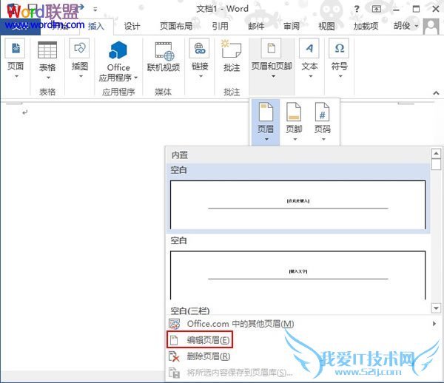Expand the 文本 dropdown arrow

click(311, 76)
